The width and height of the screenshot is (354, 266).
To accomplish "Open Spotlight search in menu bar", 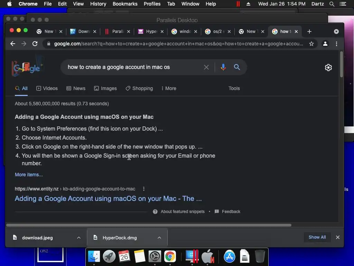I will (x=332, y=4).
